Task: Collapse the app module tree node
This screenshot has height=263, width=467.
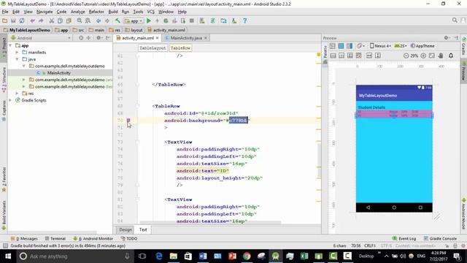Action: [x=11, y=45]
